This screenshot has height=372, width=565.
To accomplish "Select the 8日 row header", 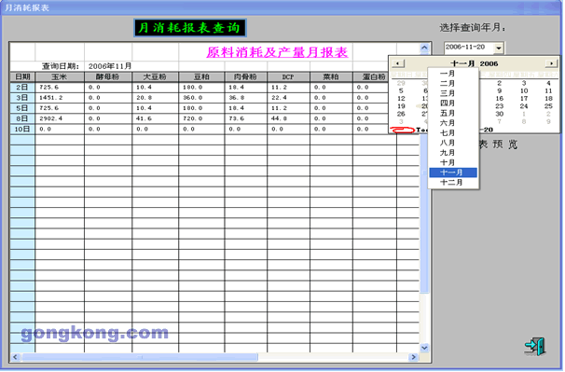I will pyautogui.click(x=22, y=118).
